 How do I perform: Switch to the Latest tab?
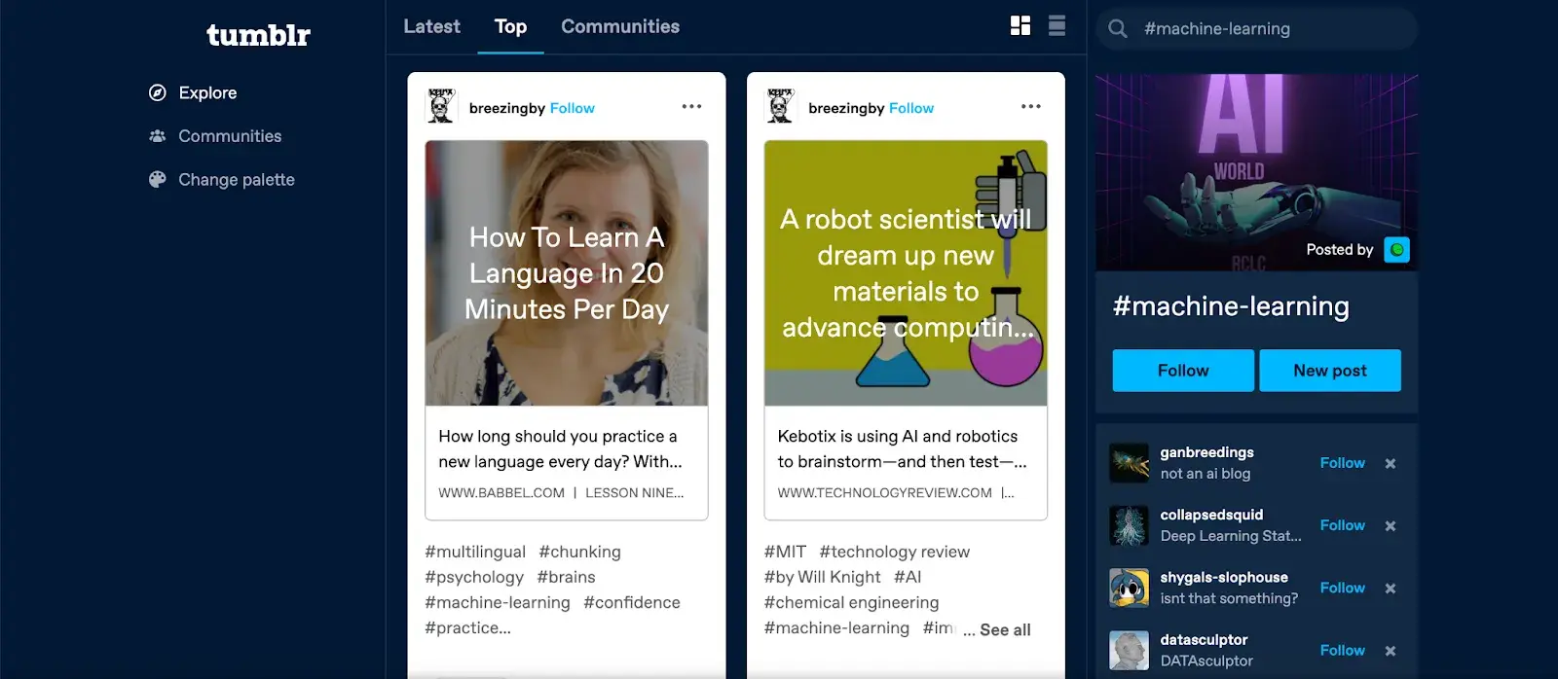click(x=431, y=26)
